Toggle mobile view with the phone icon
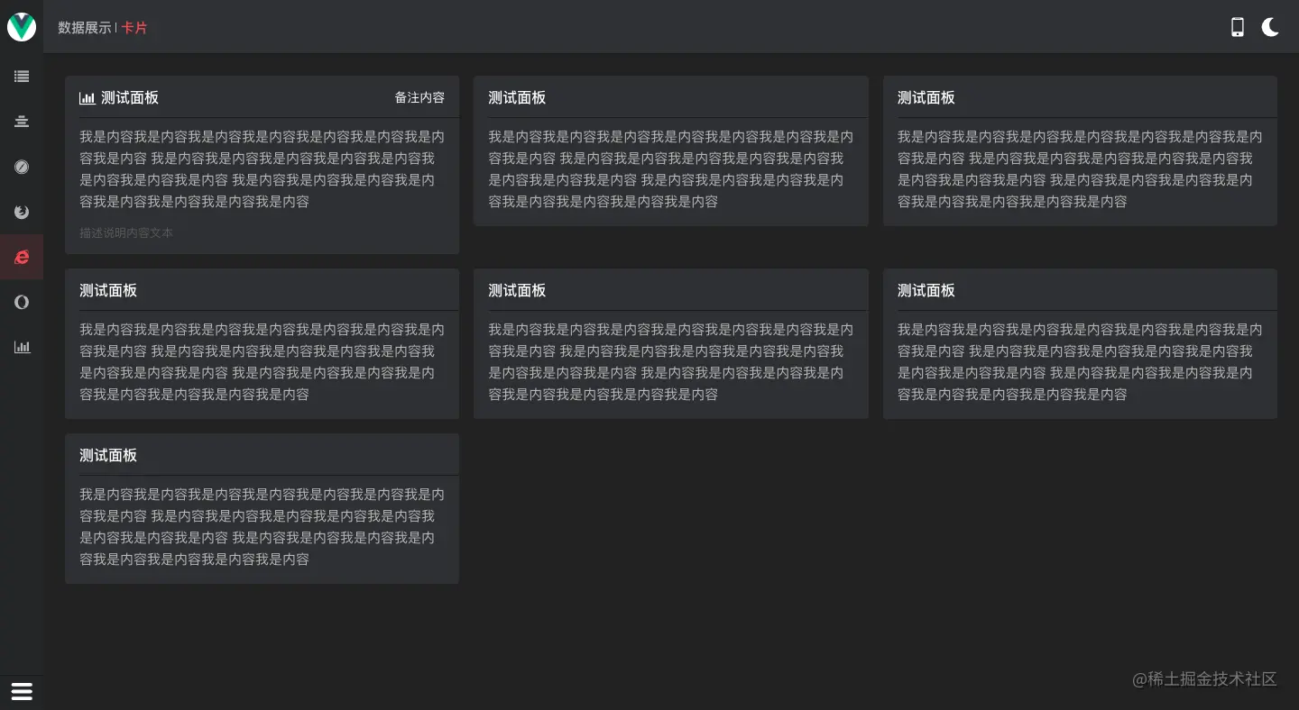Image resolution: width=1299 pixels, height=710 pixels. coord(1238,27)
